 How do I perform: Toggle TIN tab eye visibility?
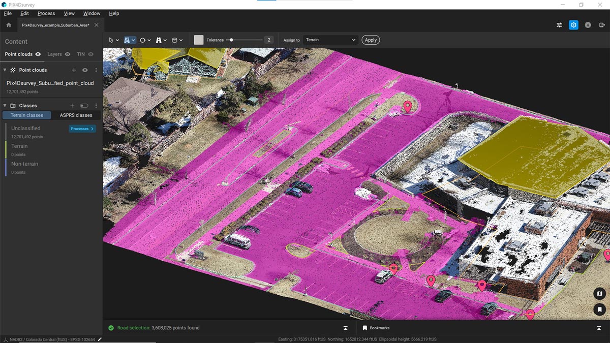pos(91,54)
